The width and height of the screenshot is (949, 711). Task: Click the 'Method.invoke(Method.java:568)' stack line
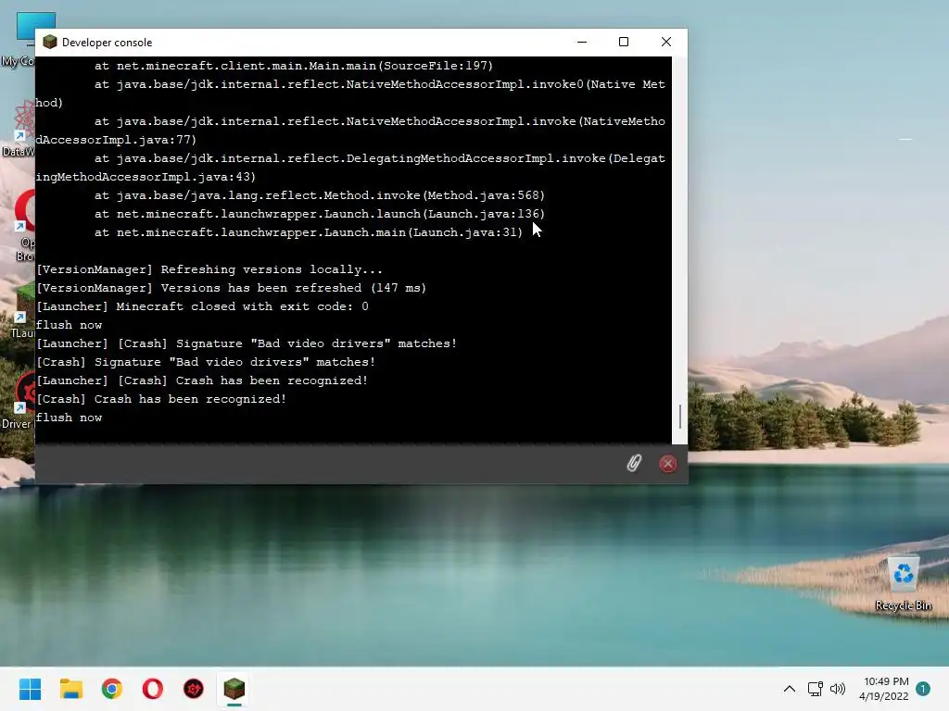[x=320, y=195]
